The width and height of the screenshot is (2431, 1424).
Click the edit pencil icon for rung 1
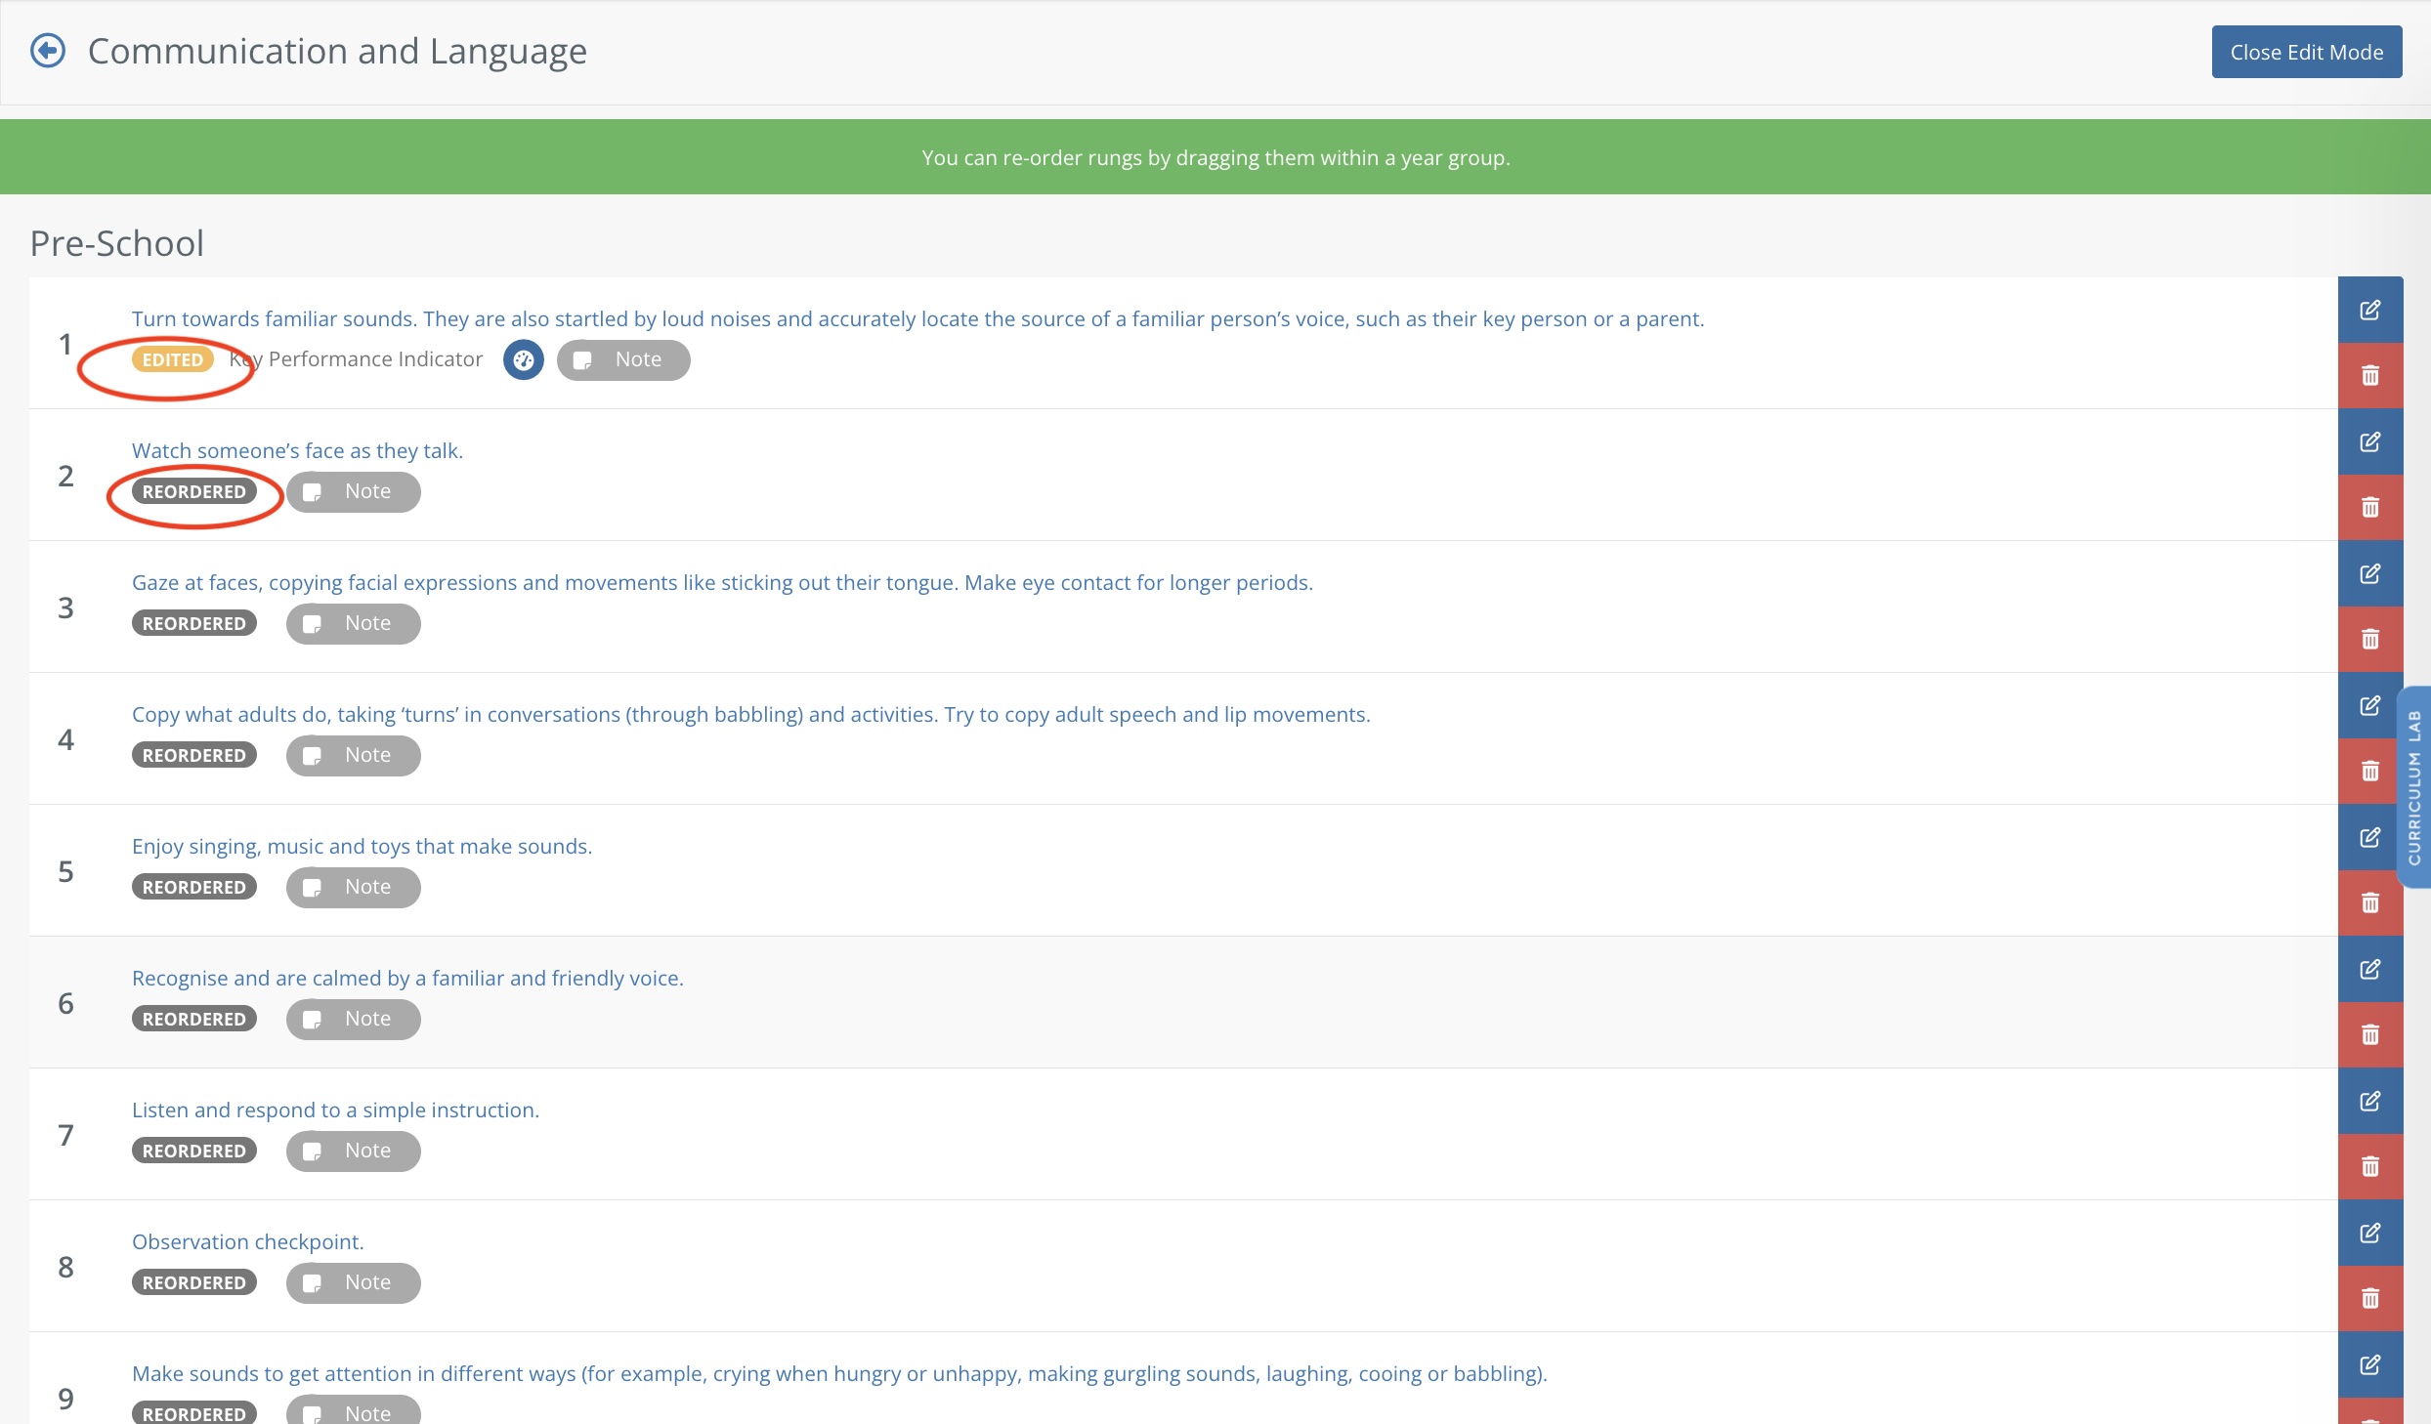coord(2369,311)
